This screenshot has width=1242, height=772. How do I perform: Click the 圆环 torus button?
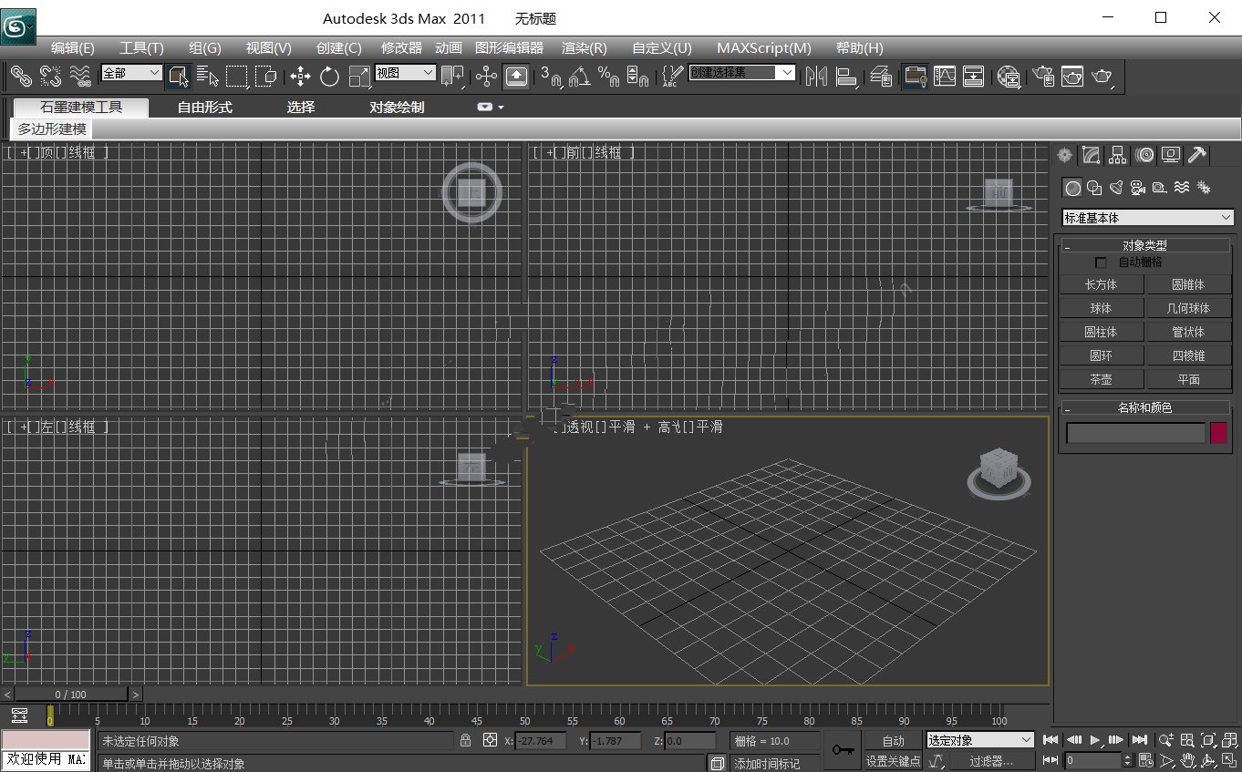coord(1101,355)
